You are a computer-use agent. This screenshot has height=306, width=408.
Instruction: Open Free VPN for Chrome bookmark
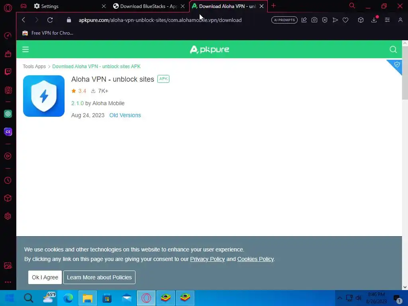(x=48, y=33)
